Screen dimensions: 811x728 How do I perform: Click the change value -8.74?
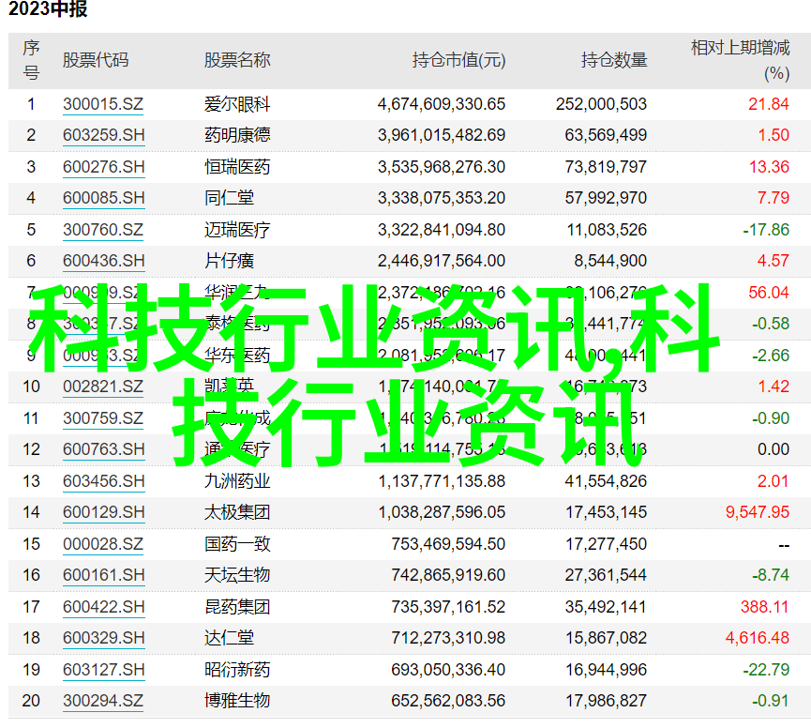pos(771,575)
